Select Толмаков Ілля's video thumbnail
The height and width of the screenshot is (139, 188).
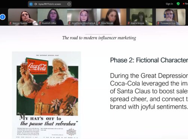tap(171, 17)
